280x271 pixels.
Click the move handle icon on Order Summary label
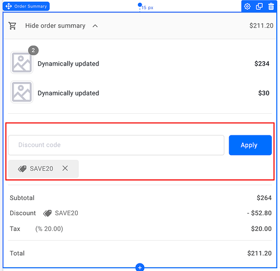9,7
